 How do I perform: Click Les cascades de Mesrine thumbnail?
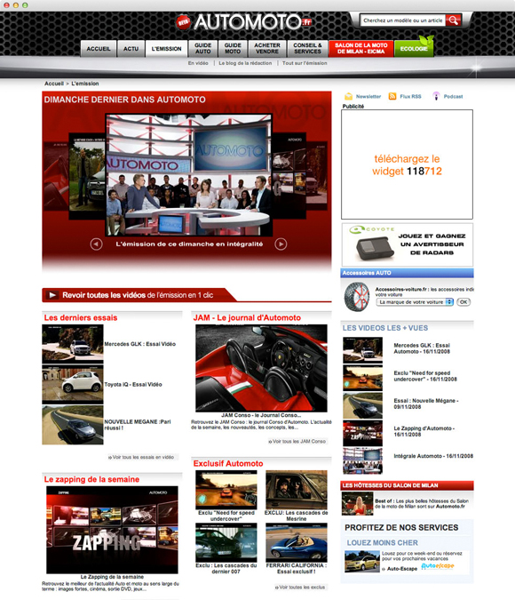(x=297, y=490)
